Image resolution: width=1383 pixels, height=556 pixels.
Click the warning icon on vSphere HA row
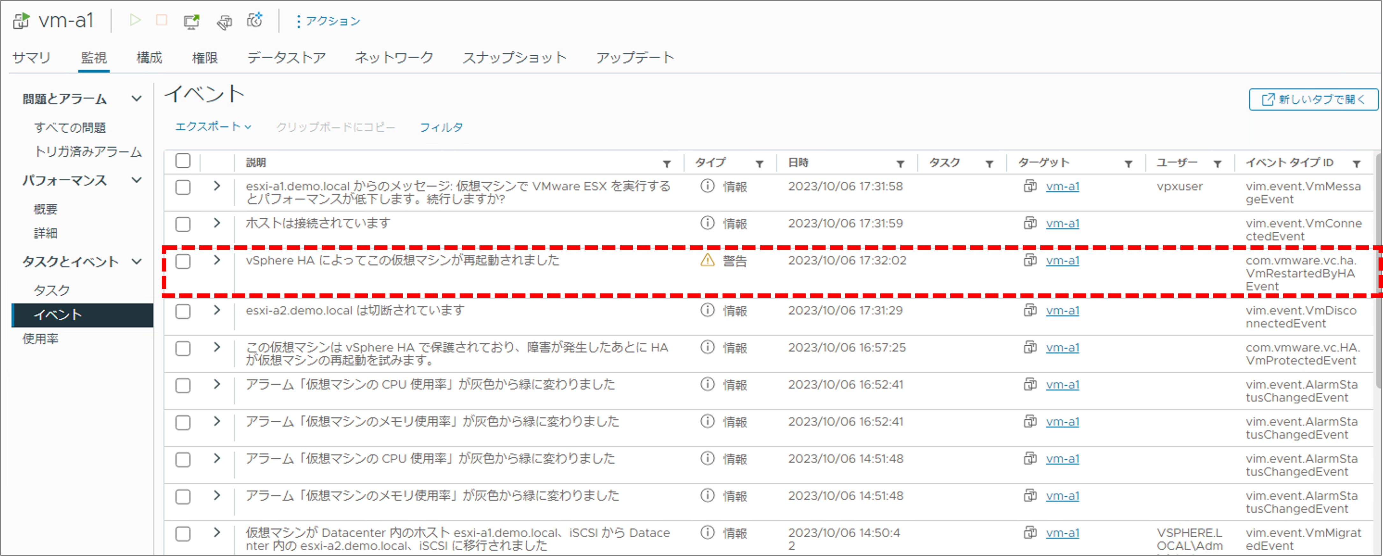pos(708,261)
